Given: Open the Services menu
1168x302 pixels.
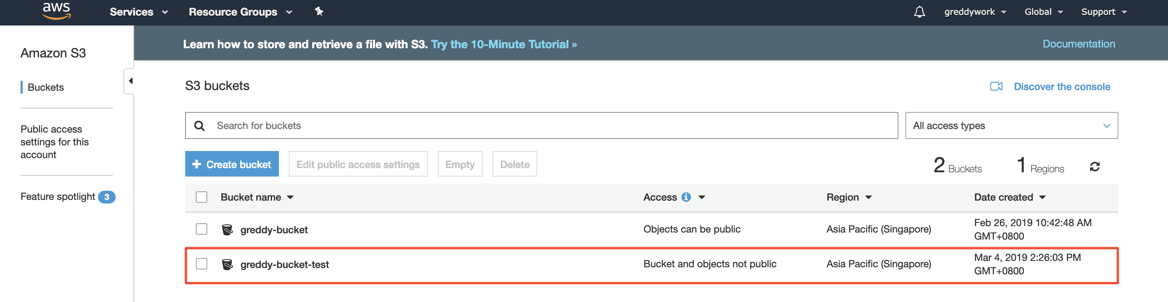Looking at the screenshot, I should [x=138, y=12].
